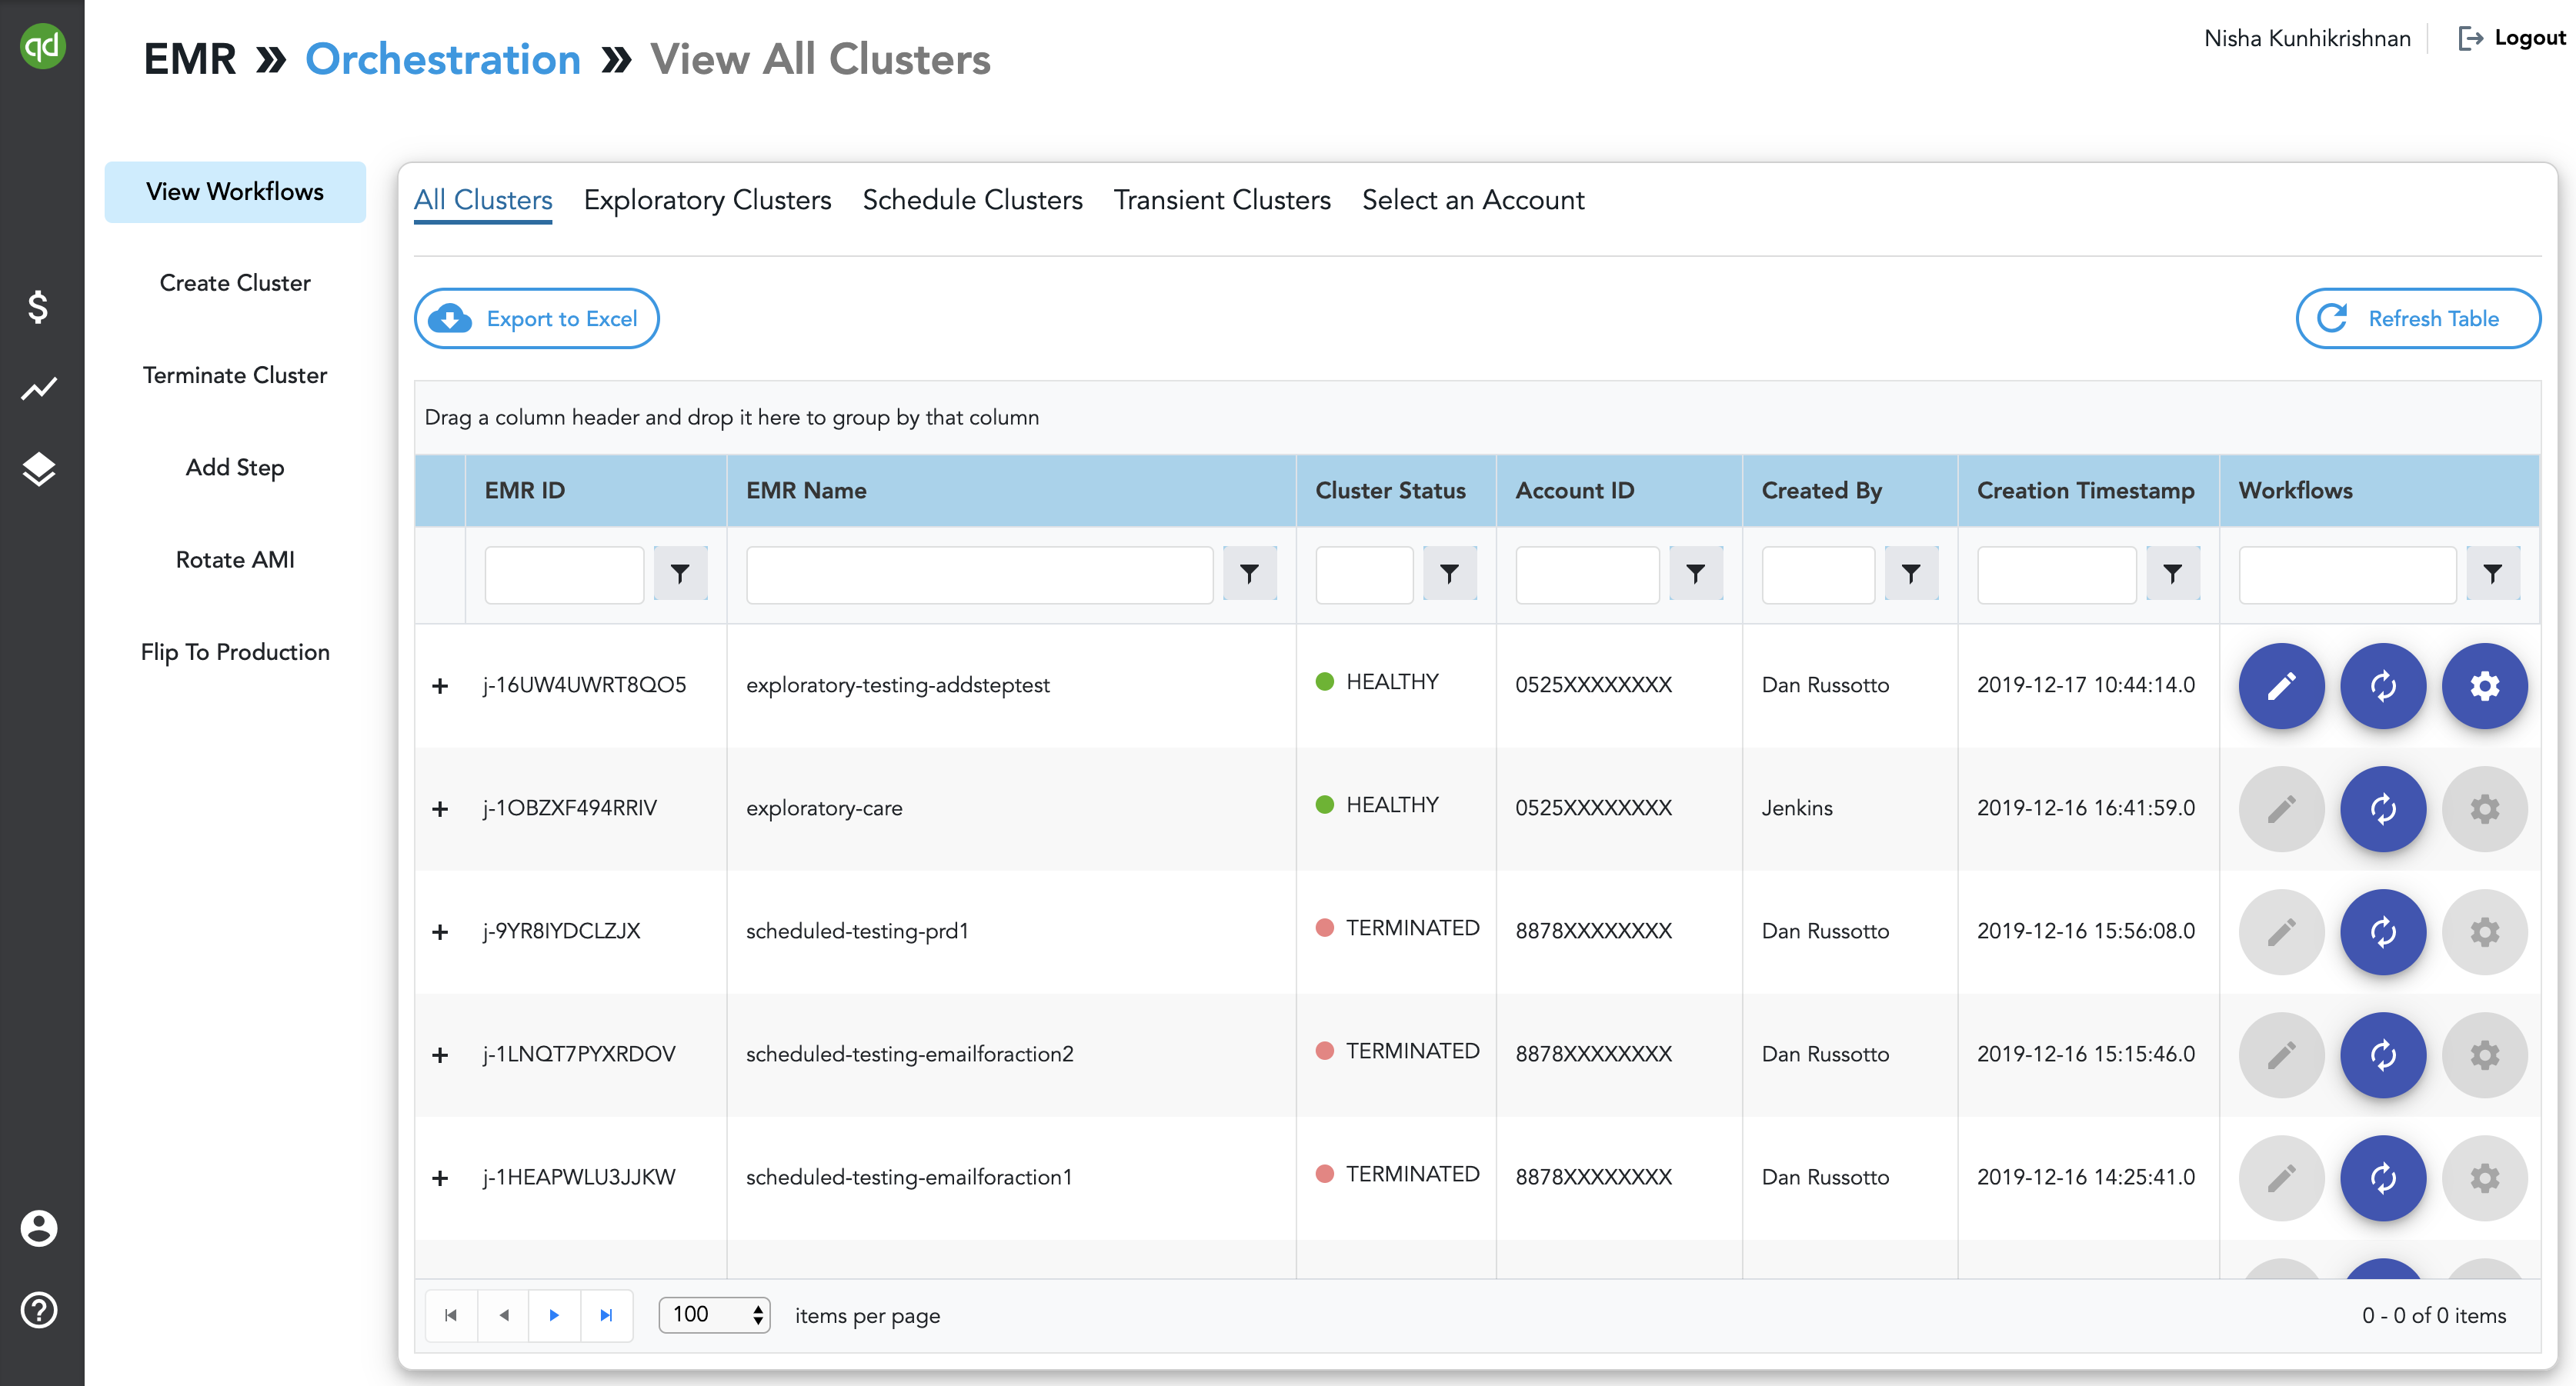The height and width of the screenshot is (1386, 2576).
Task: Open the Orchestration breadcrumb link
Action: [x=443, y=59]
